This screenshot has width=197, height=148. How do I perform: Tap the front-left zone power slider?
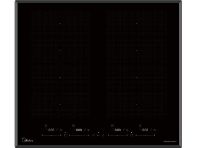click(x=51, y=135)
